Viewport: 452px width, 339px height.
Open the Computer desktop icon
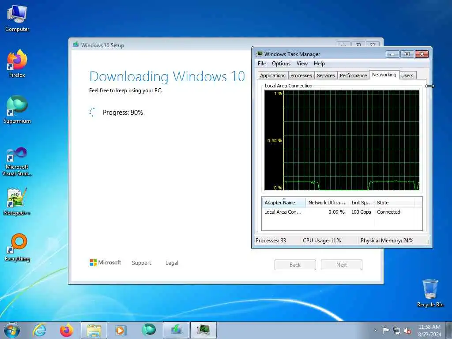coord(17,19)
